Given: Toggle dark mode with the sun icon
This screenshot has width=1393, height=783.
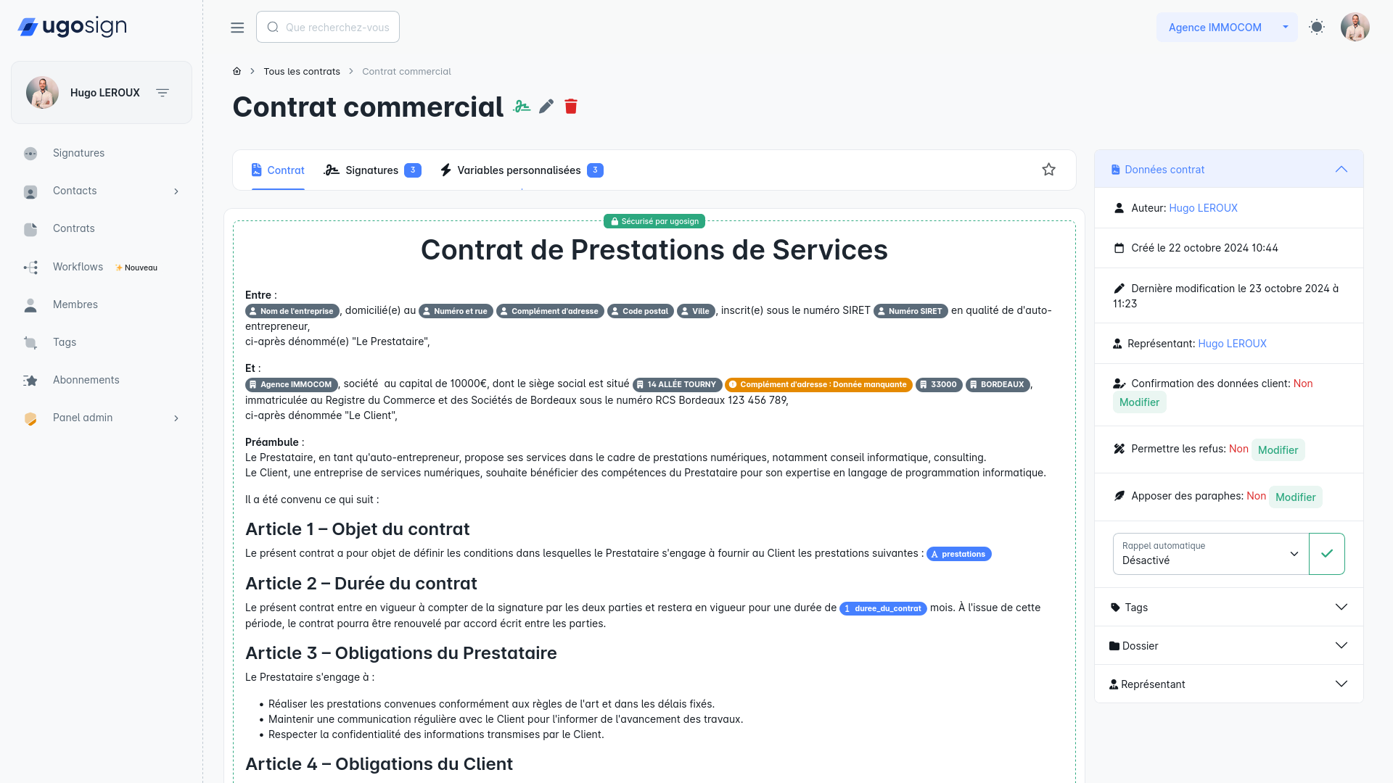Looking at the screenshot, I should click(1316, 27).
